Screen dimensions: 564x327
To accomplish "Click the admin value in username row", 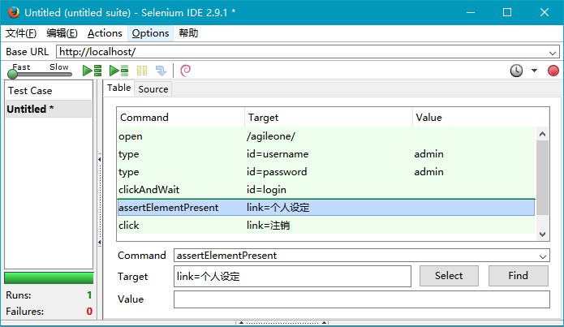I will tap(428, 154).
